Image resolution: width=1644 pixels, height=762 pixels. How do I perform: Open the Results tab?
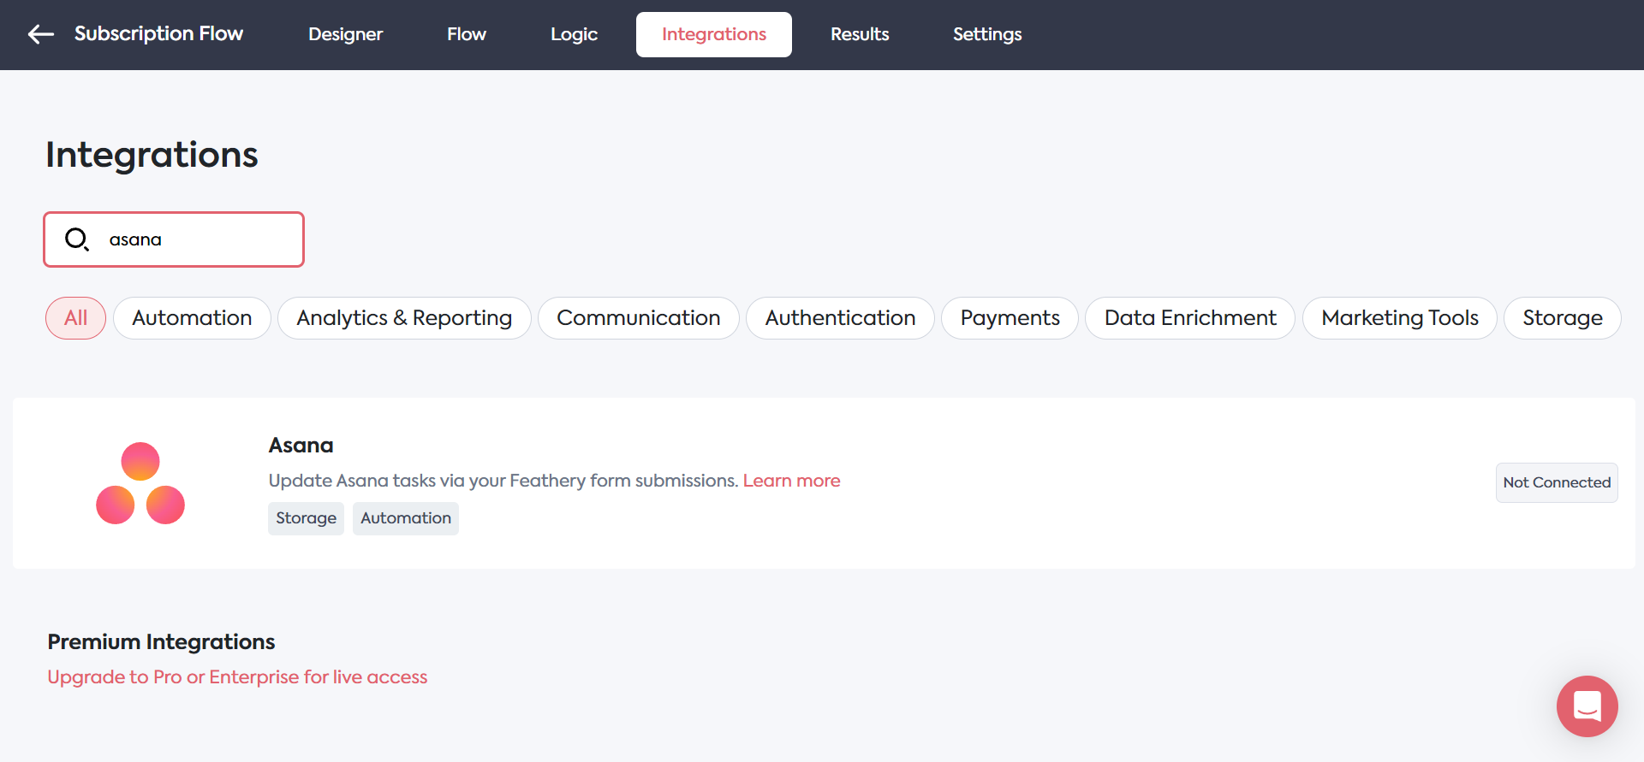coord(860,34)
